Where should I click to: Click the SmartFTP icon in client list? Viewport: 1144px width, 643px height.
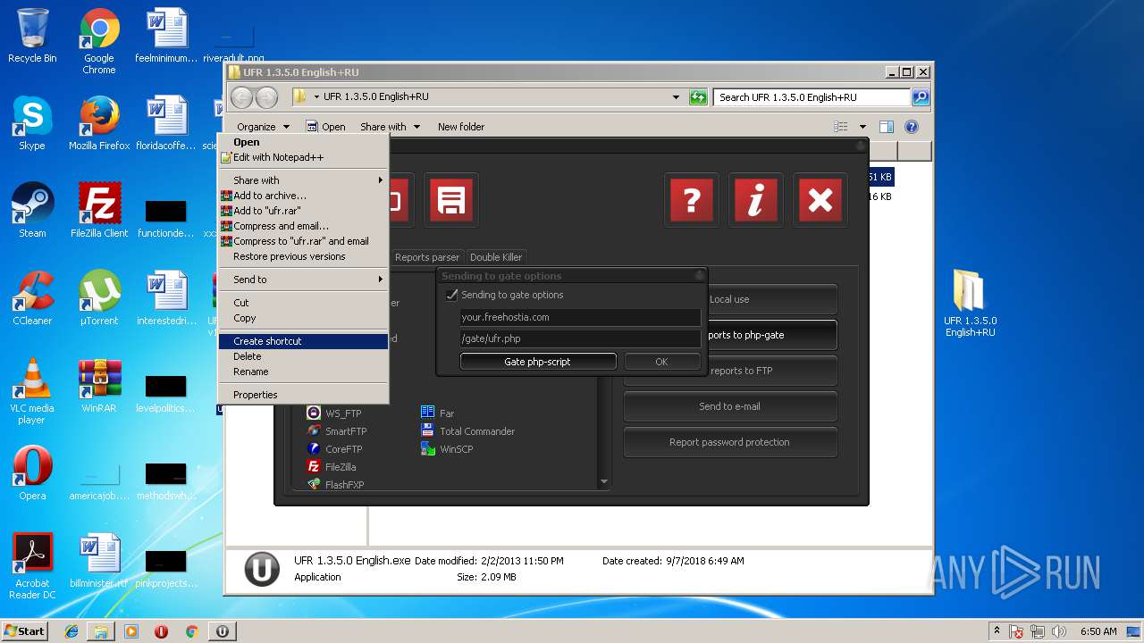(314, 430)
